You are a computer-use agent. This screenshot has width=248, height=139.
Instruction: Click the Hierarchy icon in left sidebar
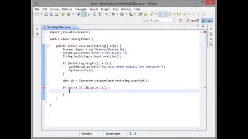(37, 34)
